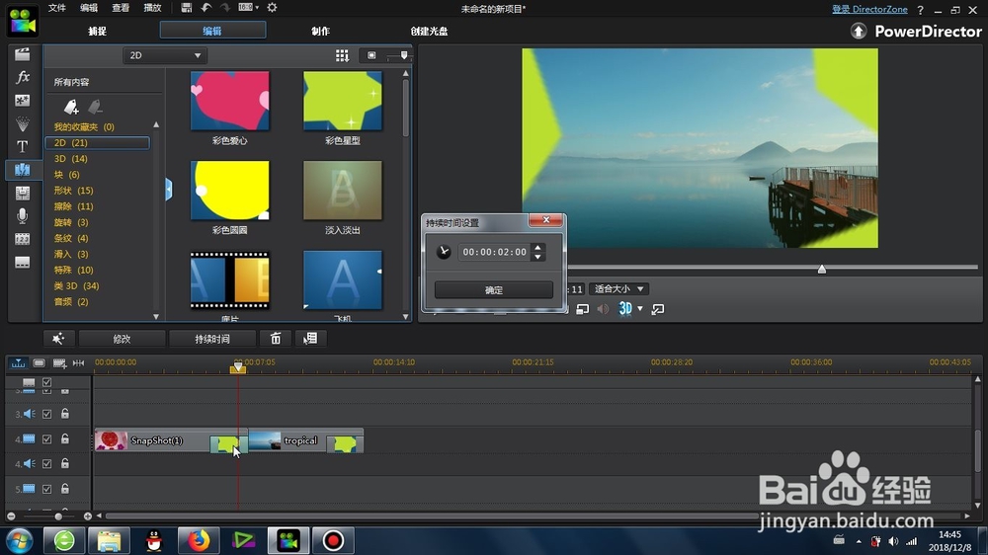
Task: Delete selected clip with trash icon
Action: 276,339
